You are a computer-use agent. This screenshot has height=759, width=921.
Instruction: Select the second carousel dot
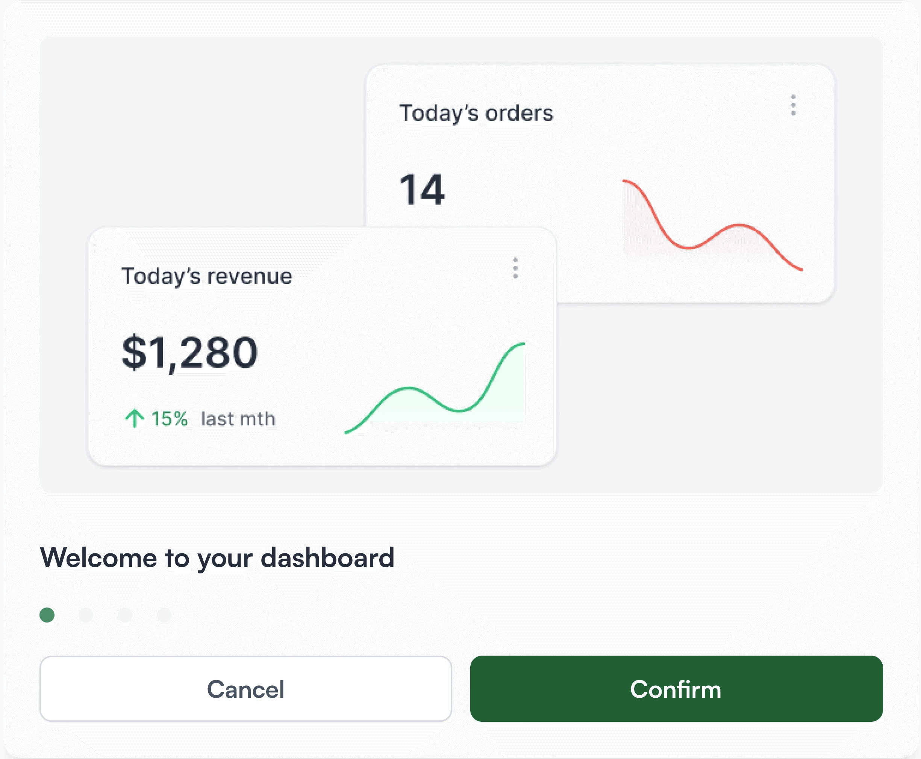pyautogui.click(x=86, y=615)
